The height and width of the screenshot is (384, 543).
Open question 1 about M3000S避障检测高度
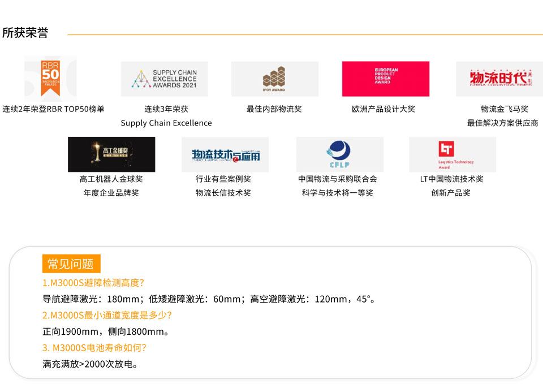[x=93, y=283]
